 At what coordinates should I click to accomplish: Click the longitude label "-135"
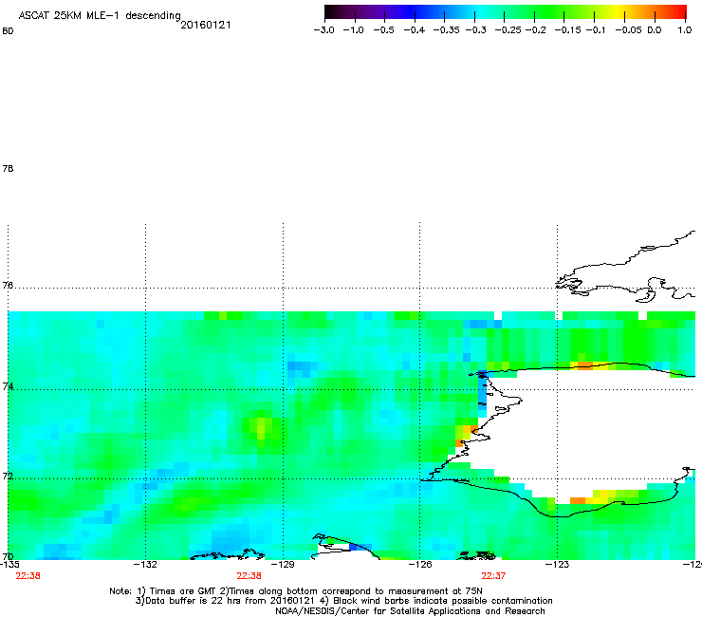[9, 564]
